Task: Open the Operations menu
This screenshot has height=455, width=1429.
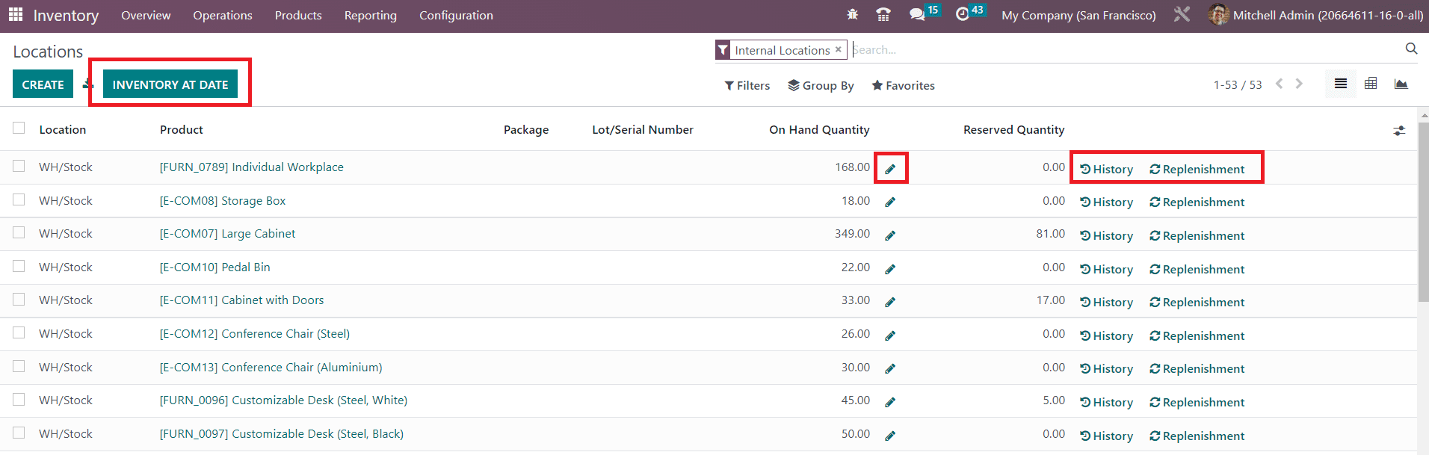Action: point(222,16)
